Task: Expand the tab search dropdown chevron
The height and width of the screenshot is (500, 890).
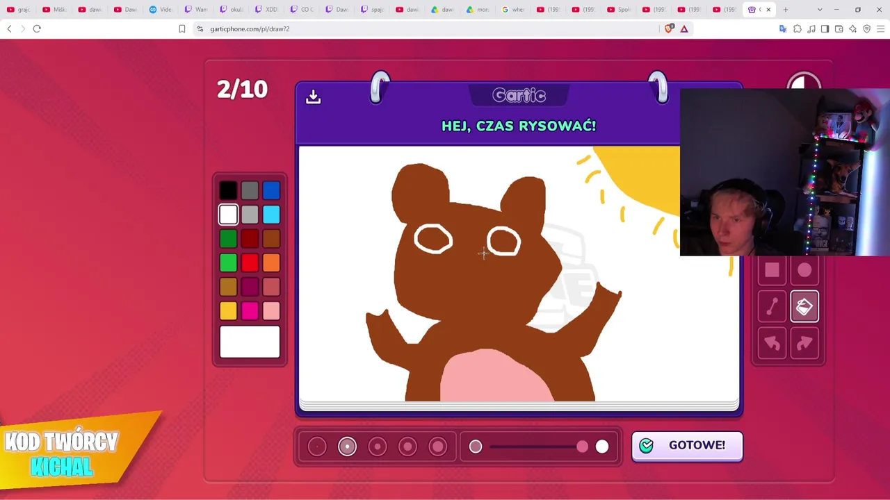Action: 820,10
